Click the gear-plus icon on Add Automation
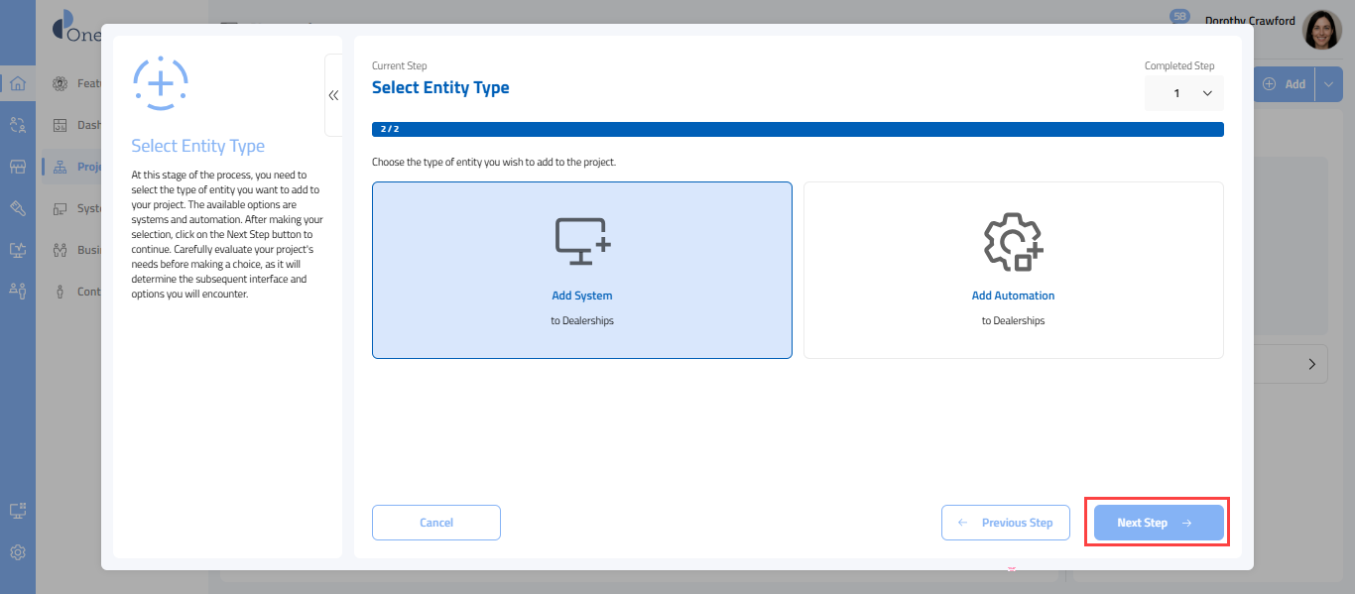Viewport: 1355px width, 594px height. 1013,241
